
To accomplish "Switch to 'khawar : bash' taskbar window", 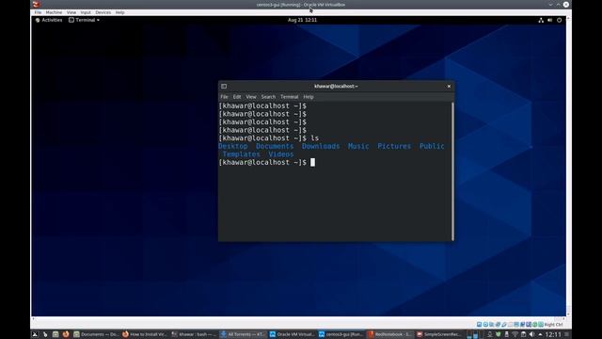I will coord(194,334).
